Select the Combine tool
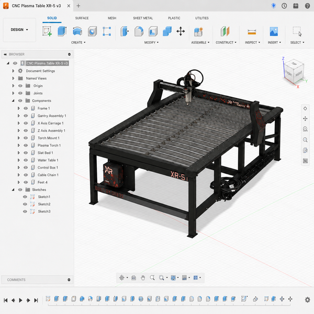Image resolution: width=314 pixels, height=314 pixels. 167,31
